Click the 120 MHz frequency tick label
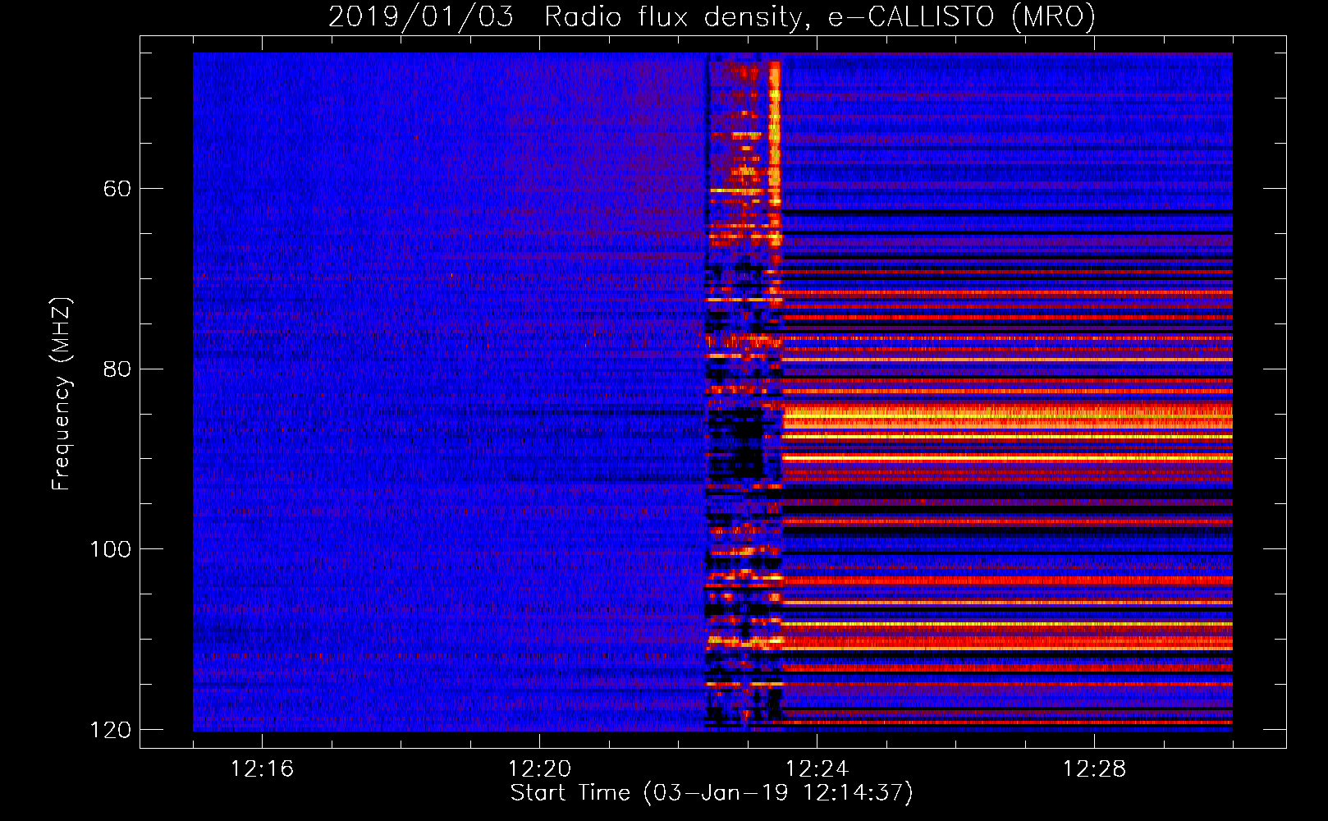 click(110, 730)
